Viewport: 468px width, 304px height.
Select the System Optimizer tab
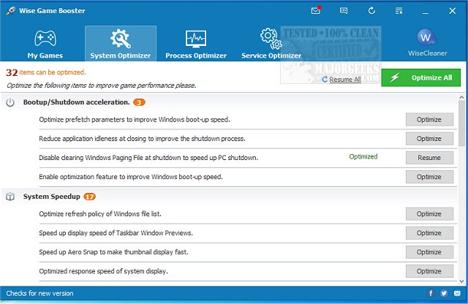(121, 44)
